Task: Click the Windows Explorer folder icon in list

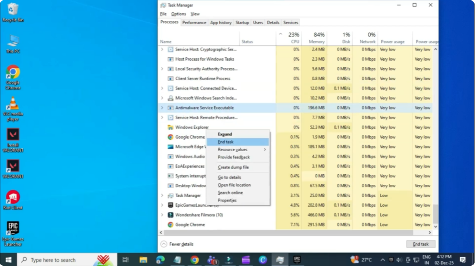Action: pyautogui.click(x=170, y=127)
